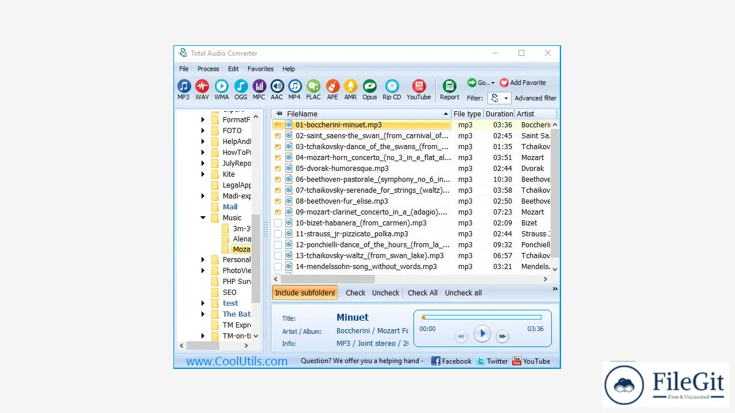This screenshot has width=735, height=413.
Task: Click the Uncheck button
Action: 385,293
